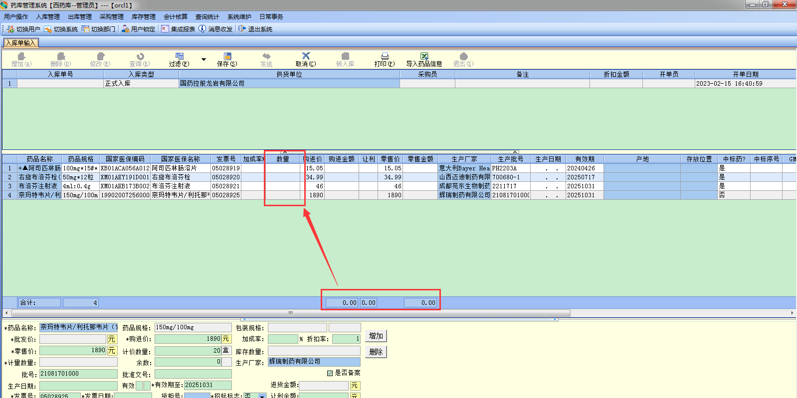Click the horizontal scrollbar thumb

tap(291, 313)
